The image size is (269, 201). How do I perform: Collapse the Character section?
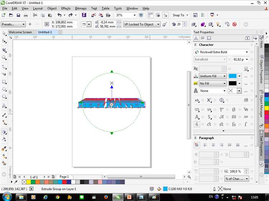click(x=195, y=45)
